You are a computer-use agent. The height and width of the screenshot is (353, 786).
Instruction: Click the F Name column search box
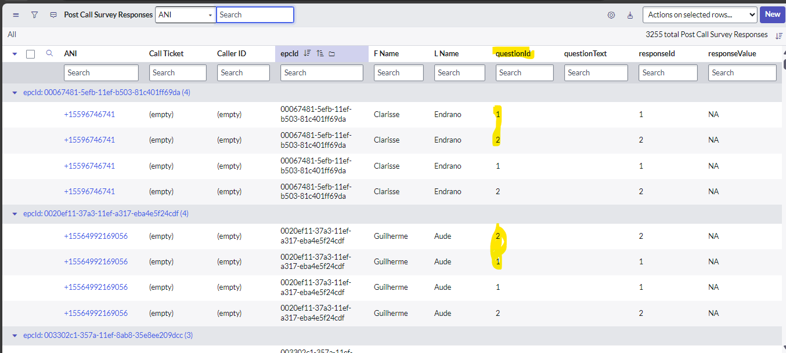coord(398,73)
